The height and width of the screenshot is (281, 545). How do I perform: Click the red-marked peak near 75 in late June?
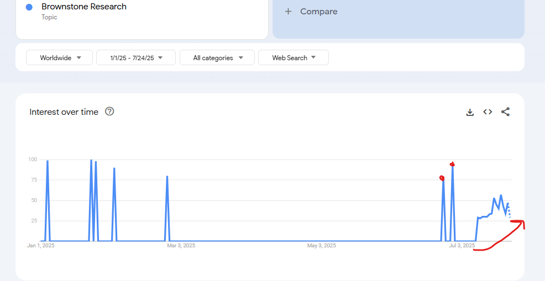pos(442,178)
